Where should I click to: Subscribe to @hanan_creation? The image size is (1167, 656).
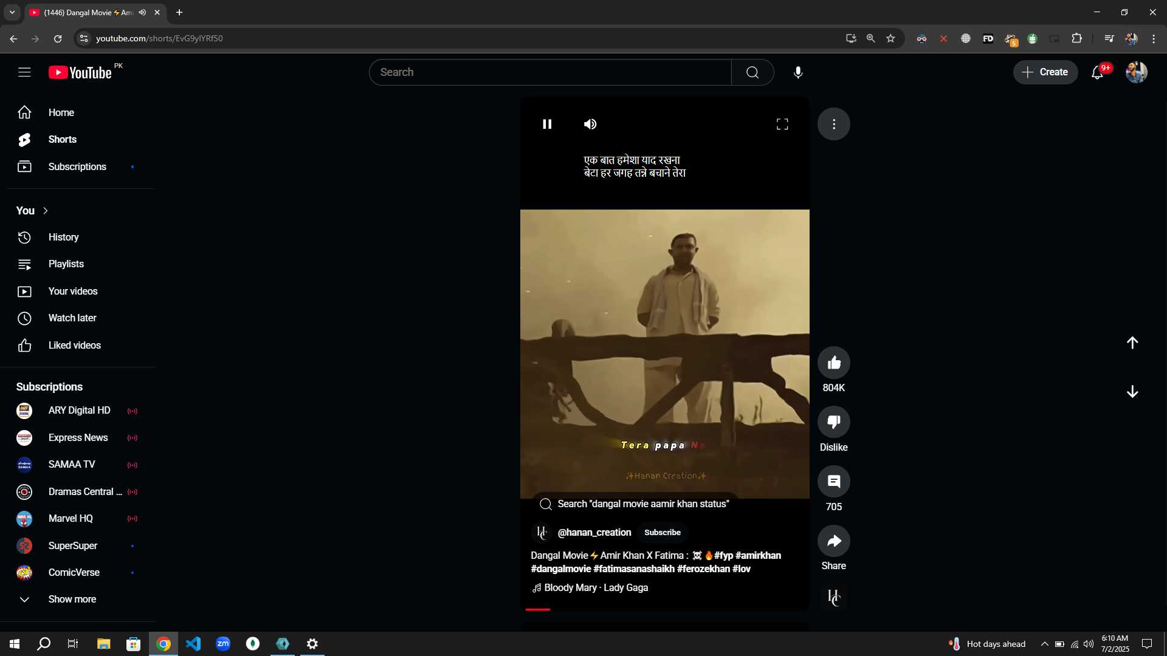[662, 533]
